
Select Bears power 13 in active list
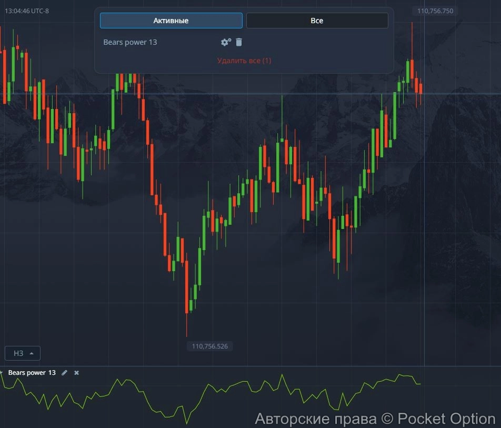click(x=130, y=42)
